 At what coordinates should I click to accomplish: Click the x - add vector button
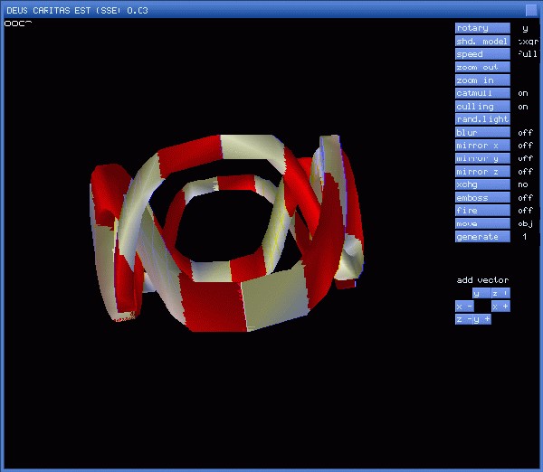pos(463,307)
